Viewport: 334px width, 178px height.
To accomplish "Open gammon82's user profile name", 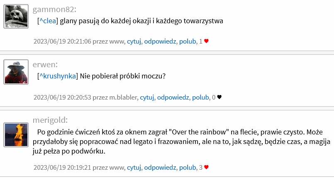I will 54,9.
